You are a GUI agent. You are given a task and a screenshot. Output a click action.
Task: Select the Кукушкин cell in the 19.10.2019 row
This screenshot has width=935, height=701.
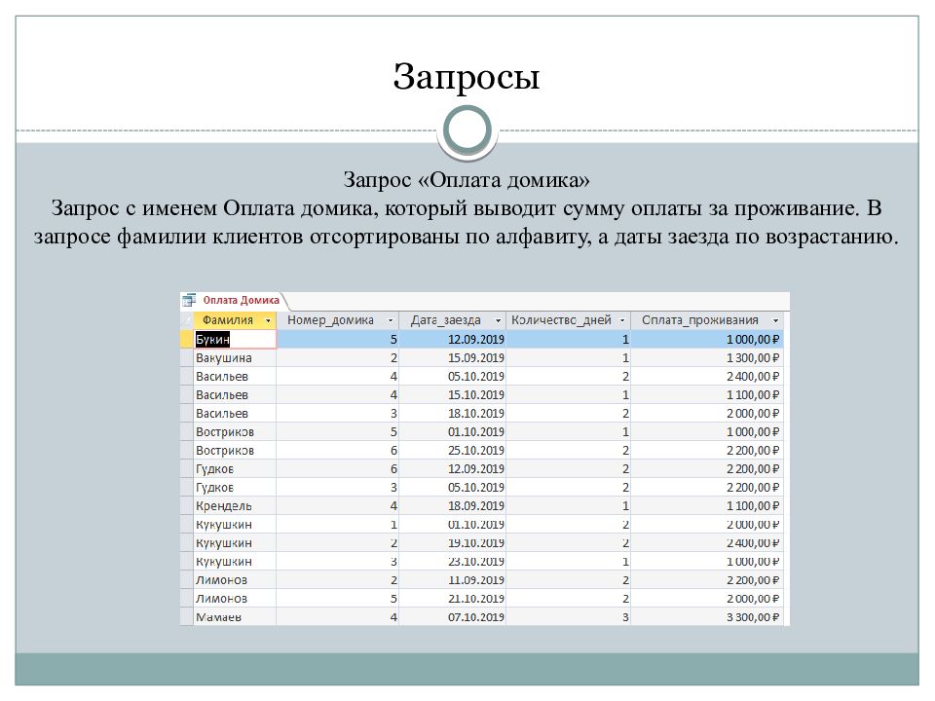pyautogui.click(x=235, y=543)
